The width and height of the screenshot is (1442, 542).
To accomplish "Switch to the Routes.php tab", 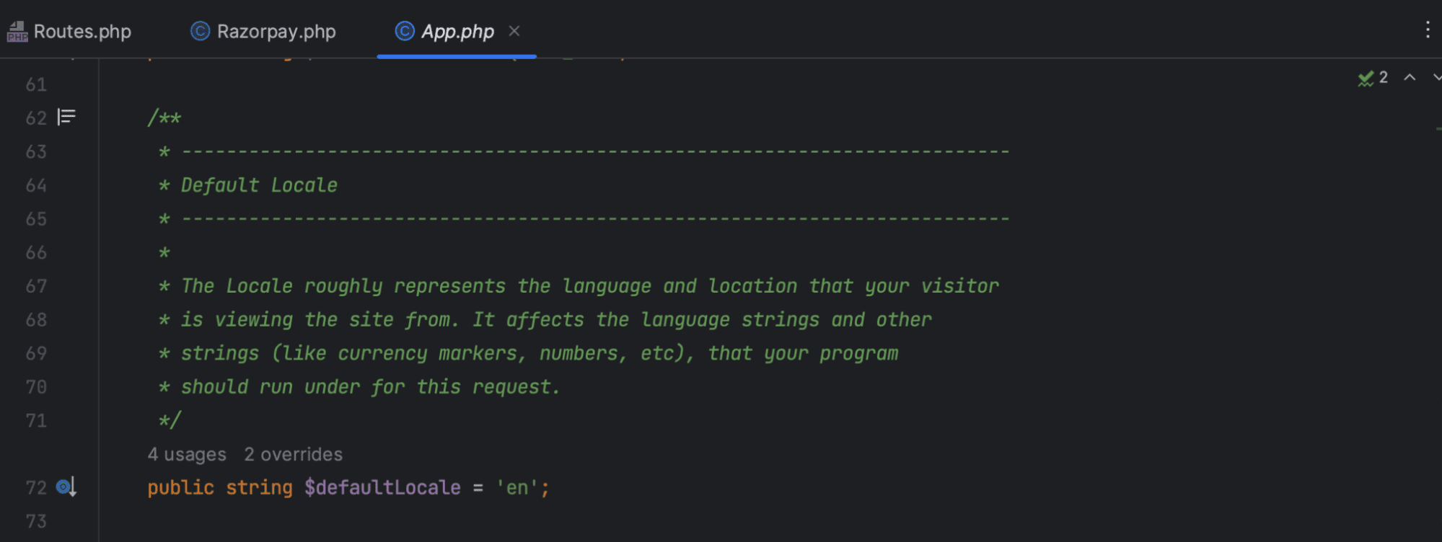I will coord(82,32).
